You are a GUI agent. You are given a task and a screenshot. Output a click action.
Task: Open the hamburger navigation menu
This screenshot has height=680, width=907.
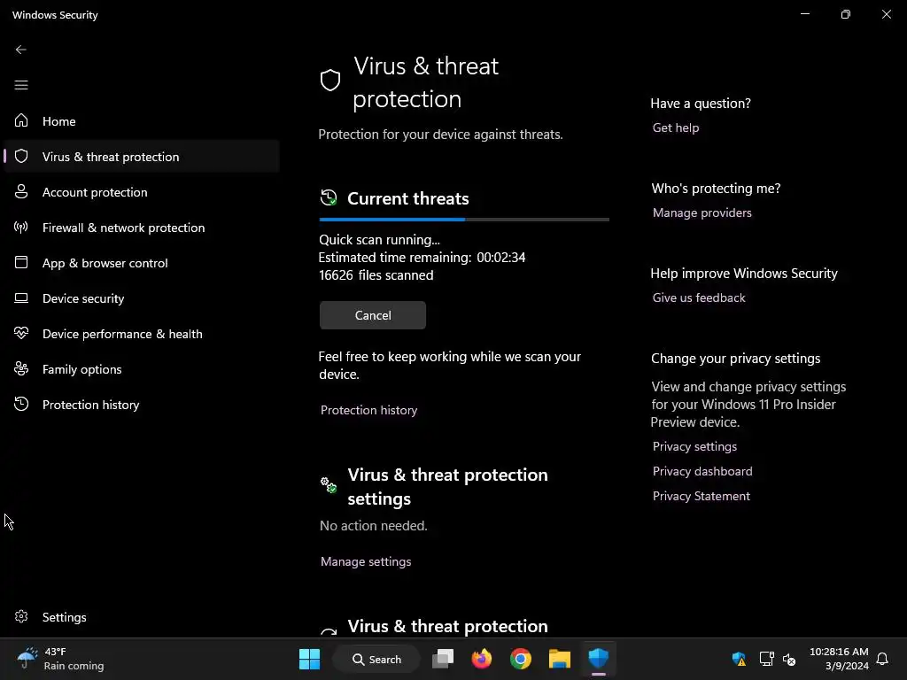(x=21, y=85)
